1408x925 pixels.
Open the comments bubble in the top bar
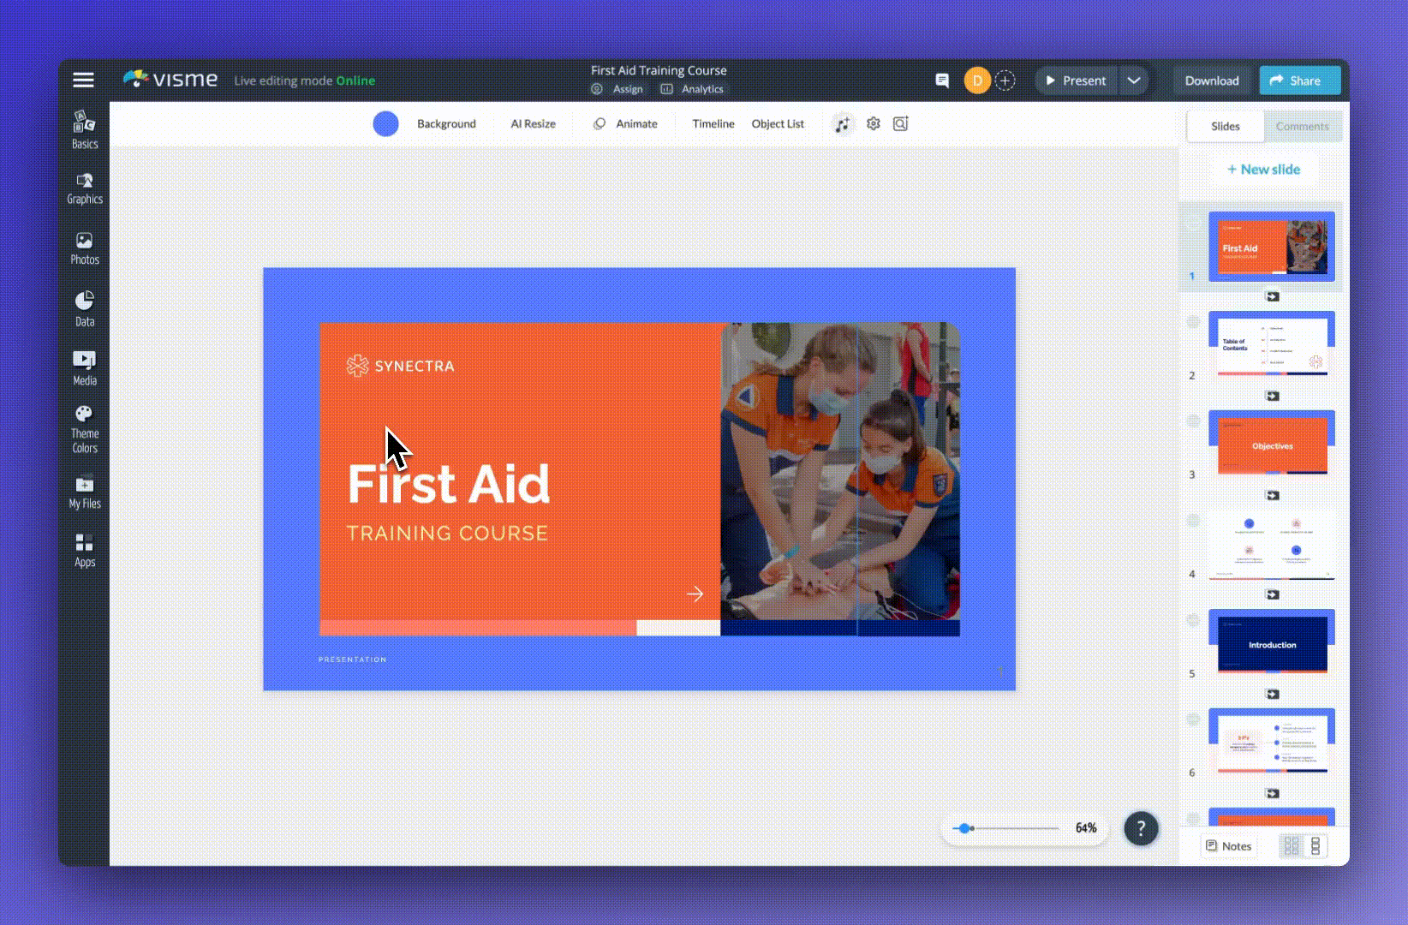point(940,80)
